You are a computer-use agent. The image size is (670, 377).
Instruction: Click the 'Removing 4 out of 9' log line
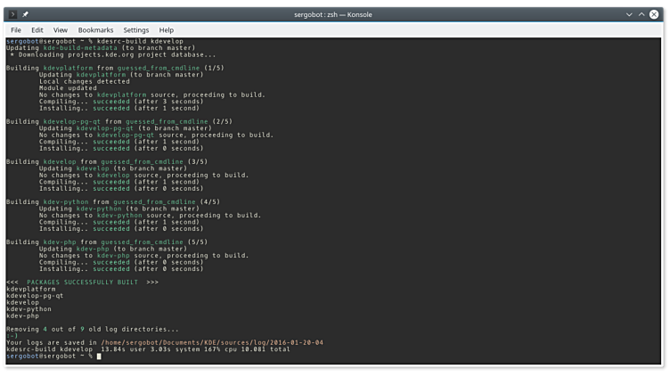pos(92,329)
